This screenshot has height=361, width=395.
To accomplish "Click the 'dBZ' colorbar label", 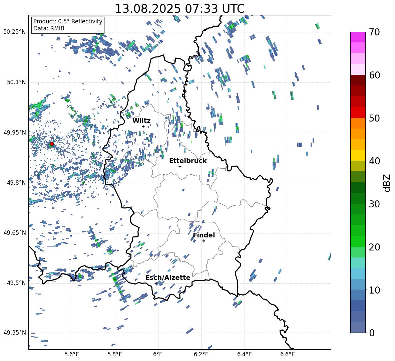I will coord(387,183).
